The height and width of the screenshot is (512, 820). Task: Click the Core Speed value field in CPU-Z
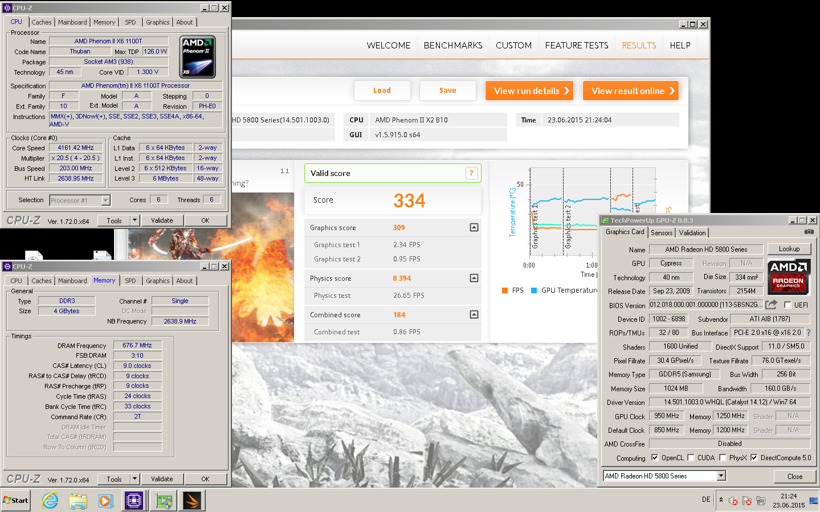click(76, 148)
